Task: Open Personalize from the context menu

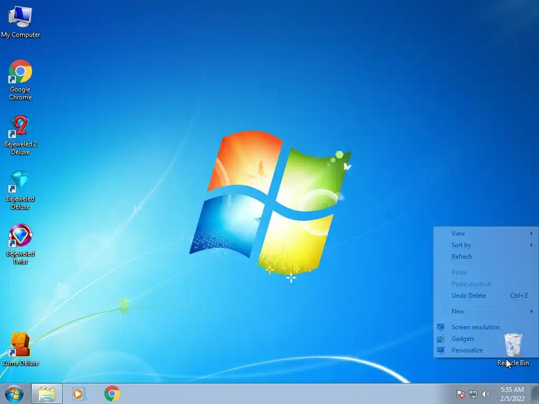Action: pos(486,350)
